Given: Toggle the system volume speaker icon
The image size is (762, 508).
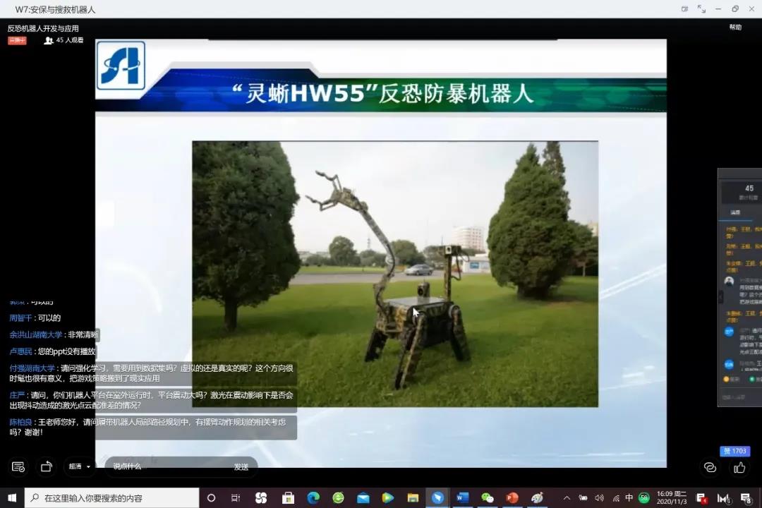Looking at the screenshot, I should [x=599, y=498].
